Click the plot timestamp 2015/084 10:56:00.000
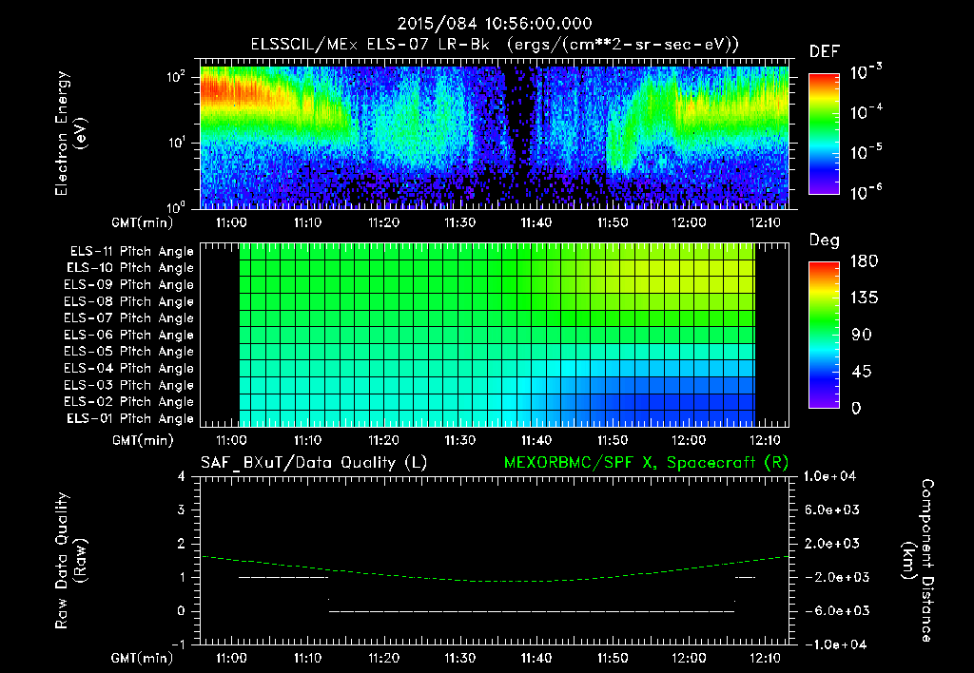 [x=495, y=24]
